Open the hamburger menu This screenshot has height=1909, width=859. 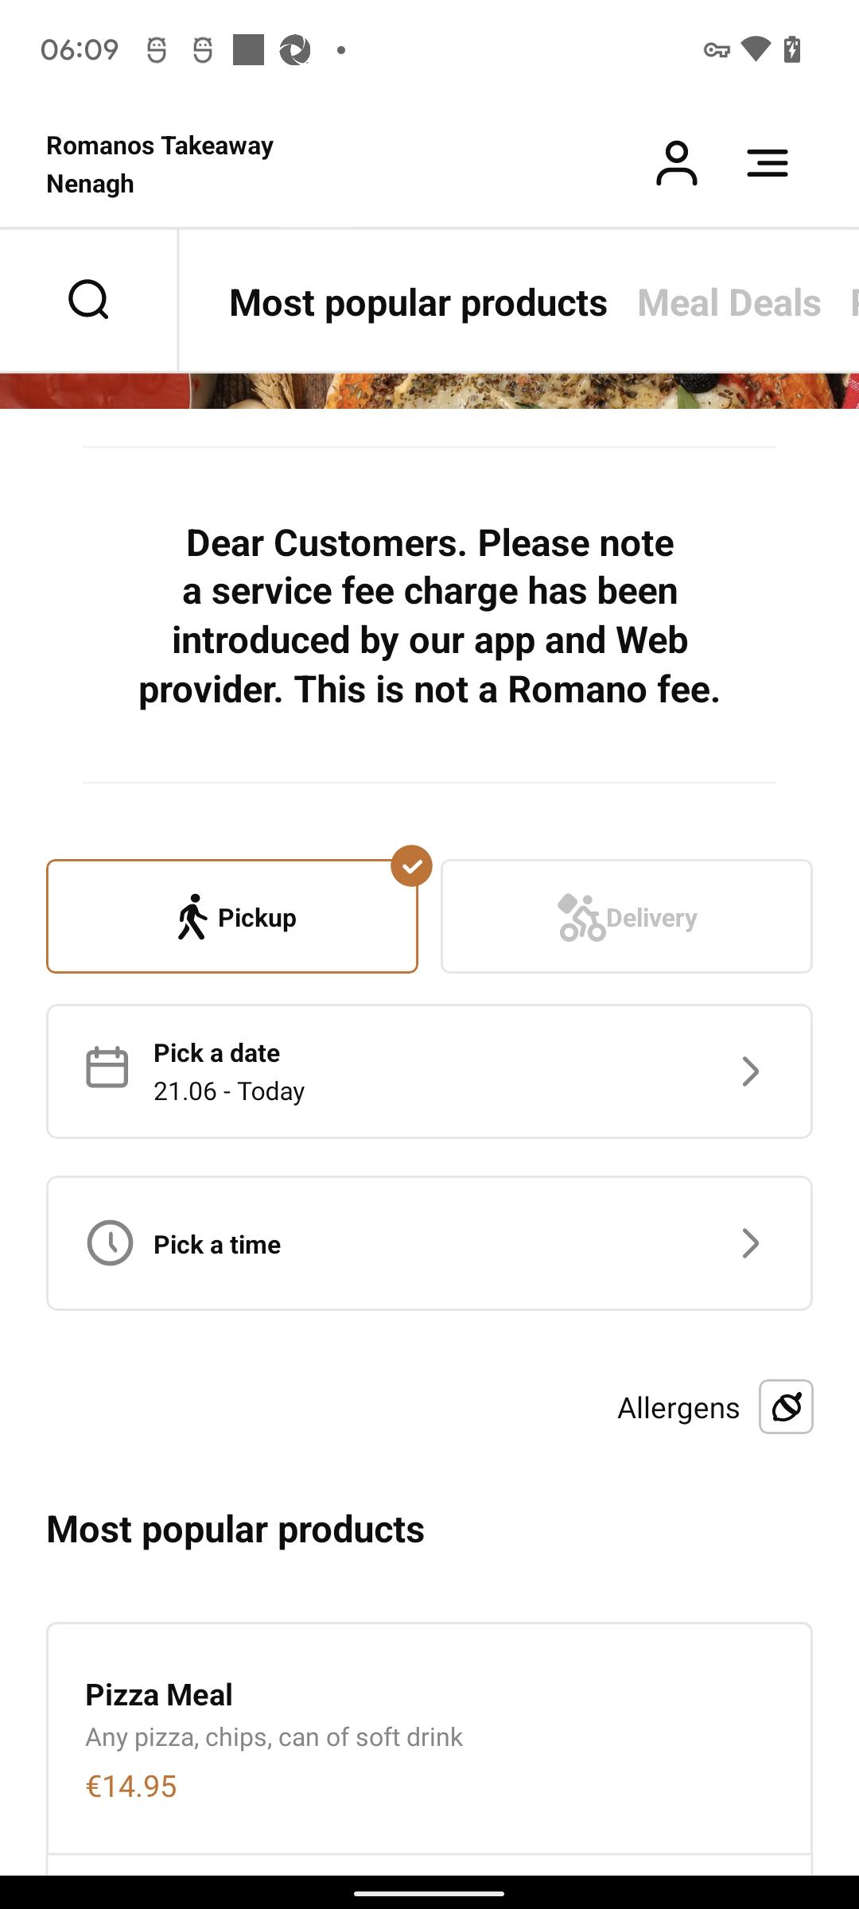(x=767, y=164)
